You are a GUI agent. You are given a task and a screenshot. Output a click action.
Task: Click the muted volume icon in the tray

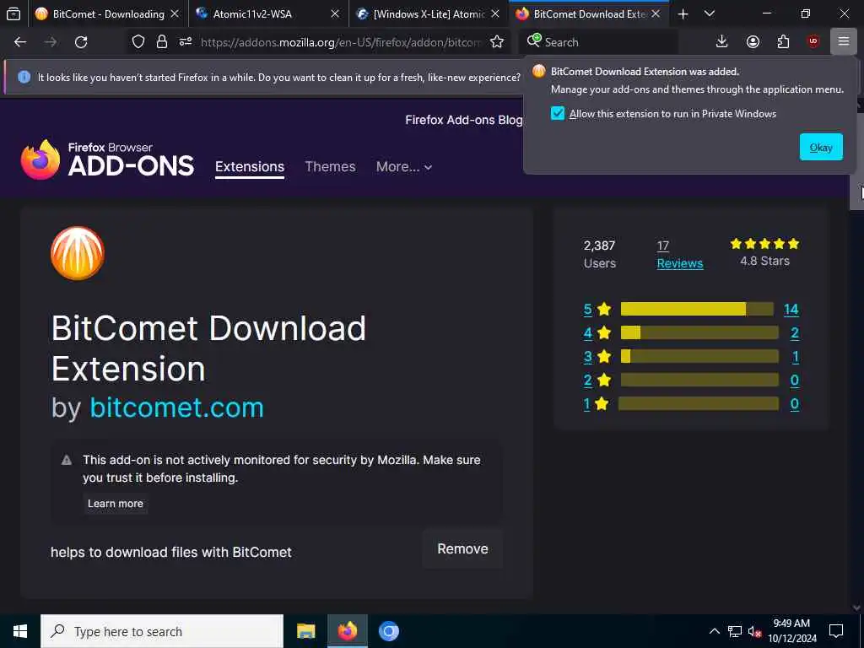pyautogui.click(x=754, y=631)
